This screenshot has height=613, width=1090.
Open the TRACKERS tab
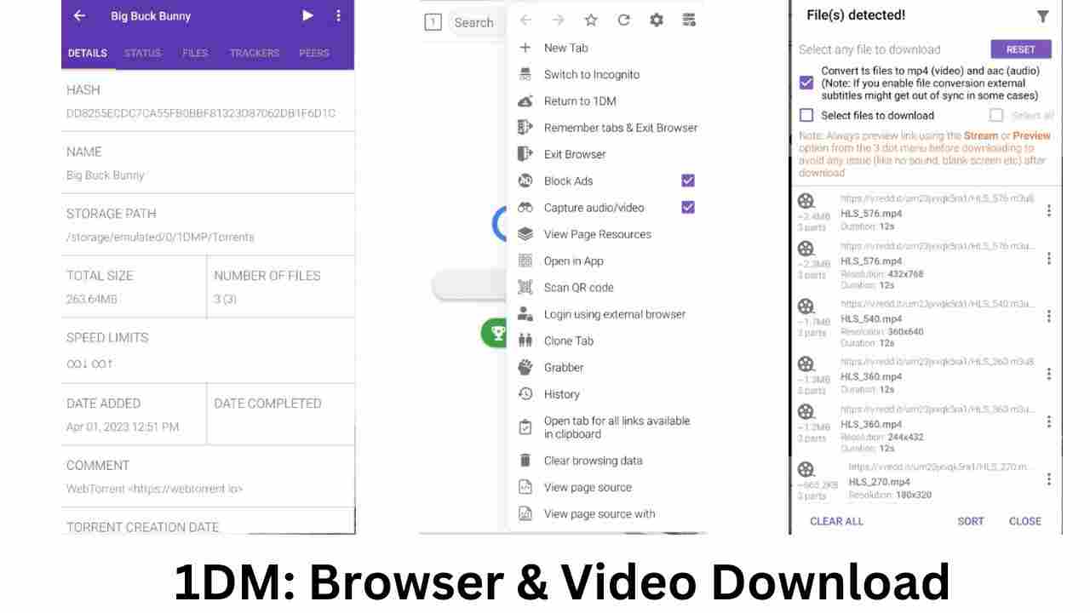click(x=255, y=53)
